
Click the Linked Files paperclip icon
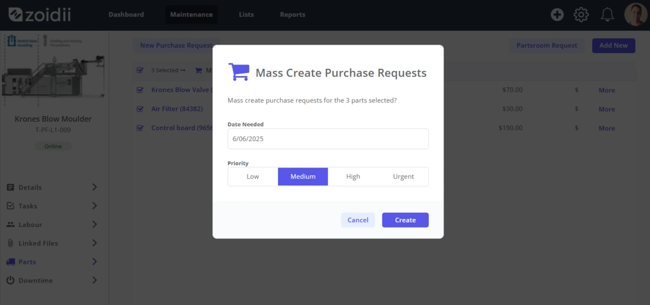(x=11, y=243)
